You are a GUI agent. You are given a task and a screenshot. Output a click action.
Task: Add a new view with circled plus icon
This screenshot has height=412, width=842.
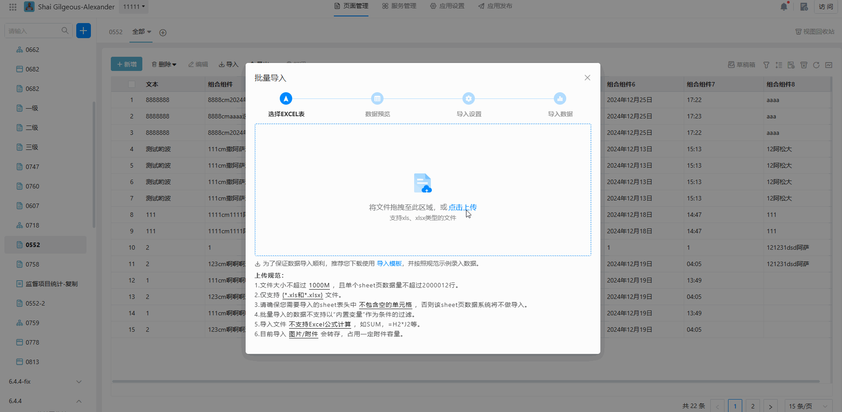coord(163,32)
